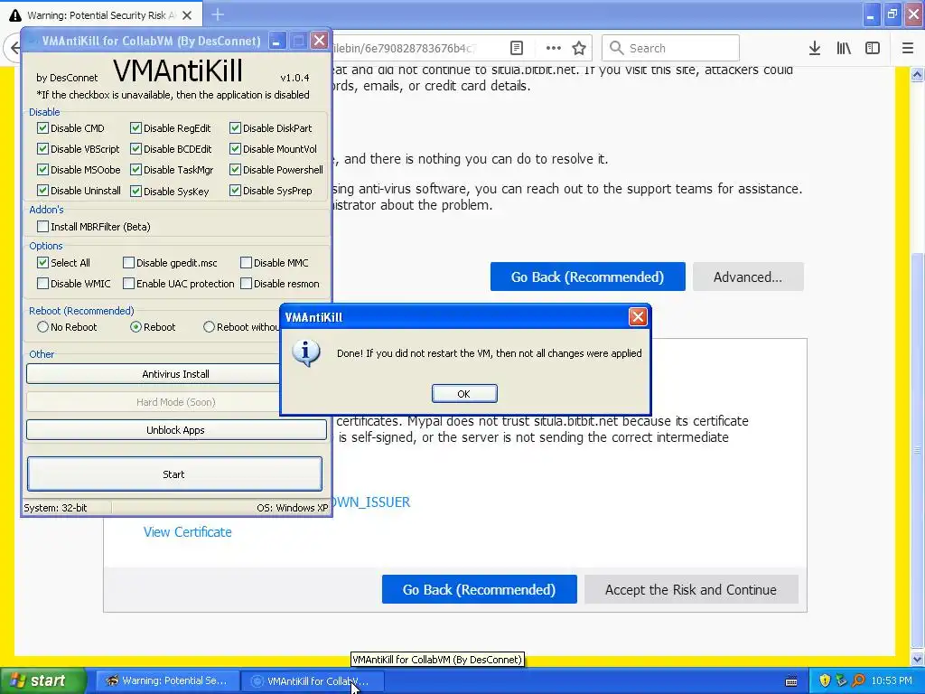Click the browser back arrow button
This screenshot has height=694, width=925.
point(13,48)
